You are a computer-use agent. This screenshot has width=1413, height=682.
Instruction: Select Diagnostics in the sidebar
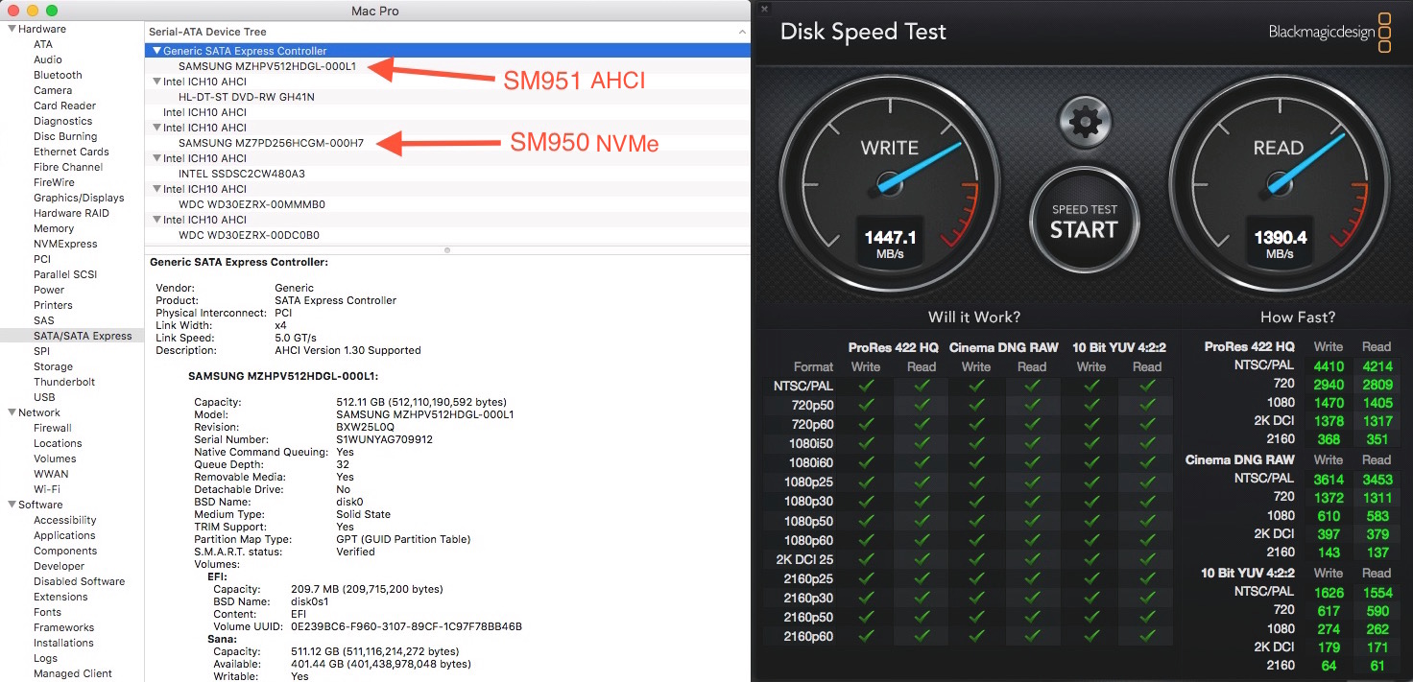click(x=62, y=121)
